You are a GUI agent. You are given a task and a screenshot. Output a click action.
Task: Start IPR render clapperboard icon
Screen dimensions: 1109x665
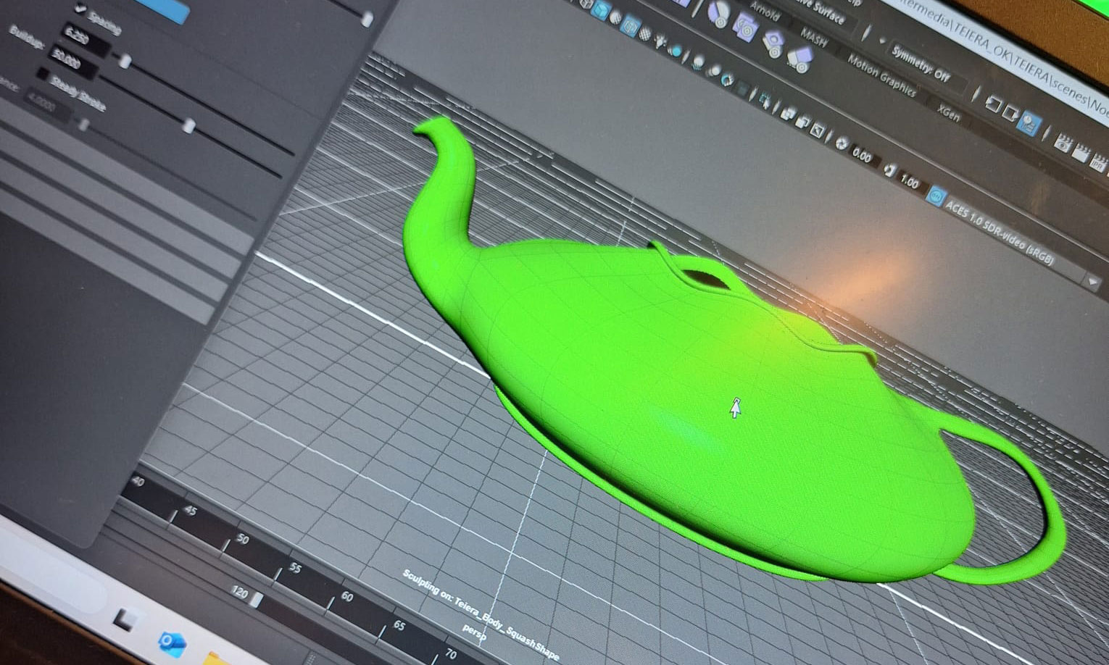coord(1100,163)
